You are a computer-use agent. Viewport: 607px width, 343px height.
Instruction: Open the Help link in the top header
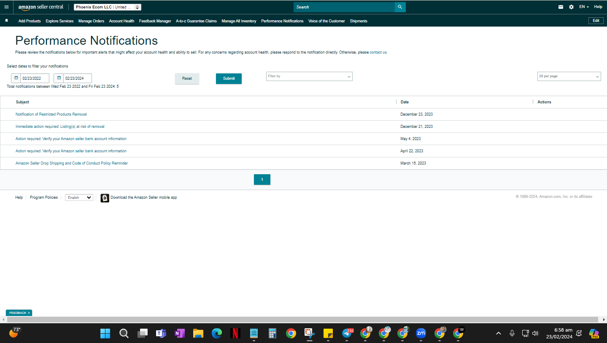[x=598, y=7]
